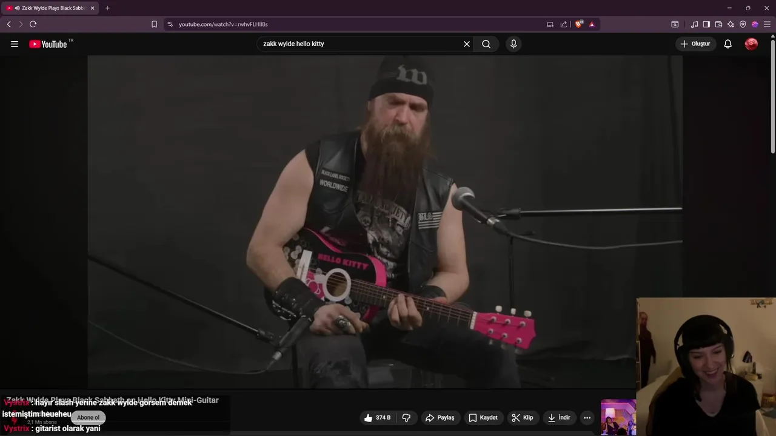Toggle the browser sidebar panel
Image resolution: width=776 pixels, height=436 pixels.
(x=706, y=24)
